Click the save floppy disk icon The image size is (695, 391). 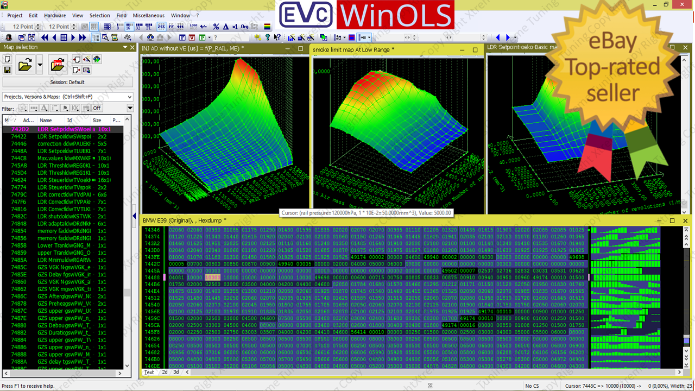[7, 70]
